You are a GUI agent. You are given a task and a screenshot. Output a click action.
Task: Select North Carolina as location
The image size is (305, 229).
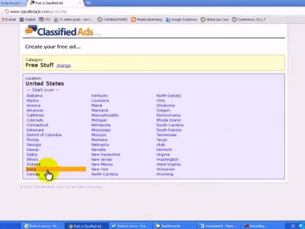[x=105, y=174]
